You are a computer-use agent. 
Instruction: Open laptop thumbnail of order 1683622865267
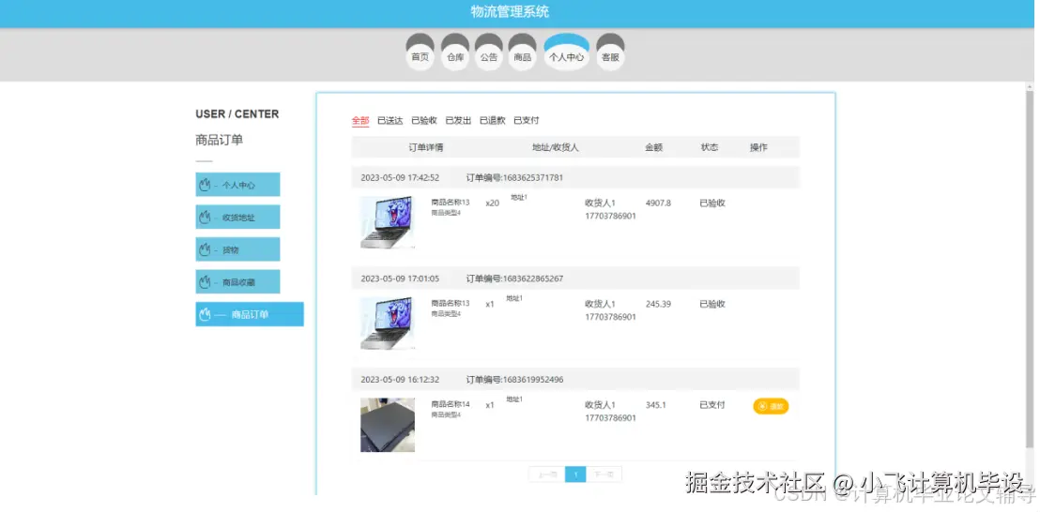point(388,324)
